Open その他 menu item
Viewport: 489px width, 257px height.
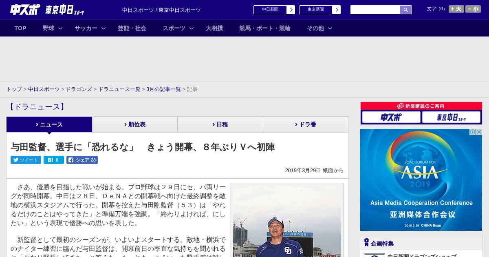[315, 28]
